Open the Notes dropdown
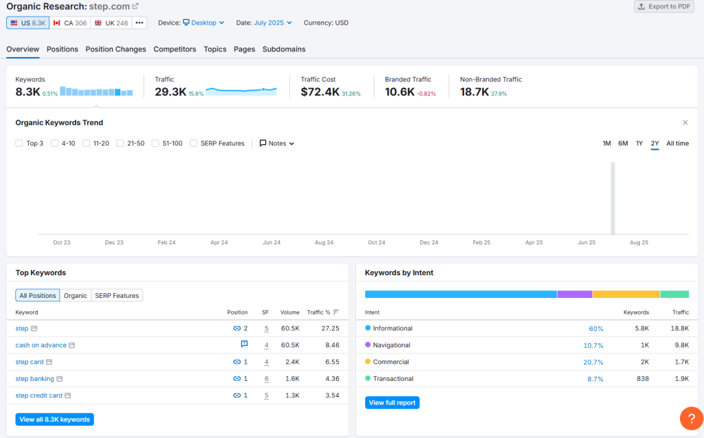Screen dimensions: 704x438 [277, 143]
